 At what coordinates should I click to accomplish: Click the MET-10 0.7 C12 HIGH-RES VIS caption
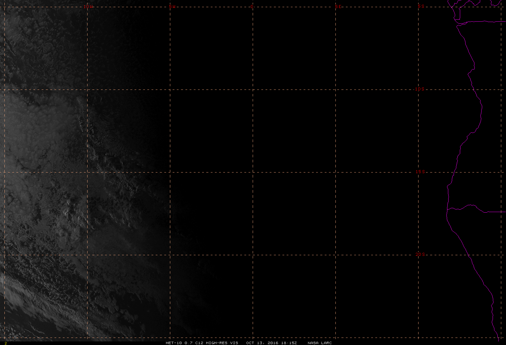[x=202, y=343]
